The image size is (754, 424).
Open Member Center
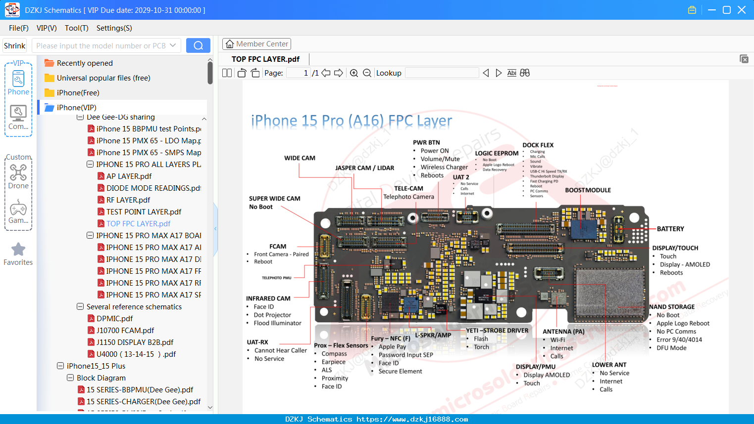point(256,44)
